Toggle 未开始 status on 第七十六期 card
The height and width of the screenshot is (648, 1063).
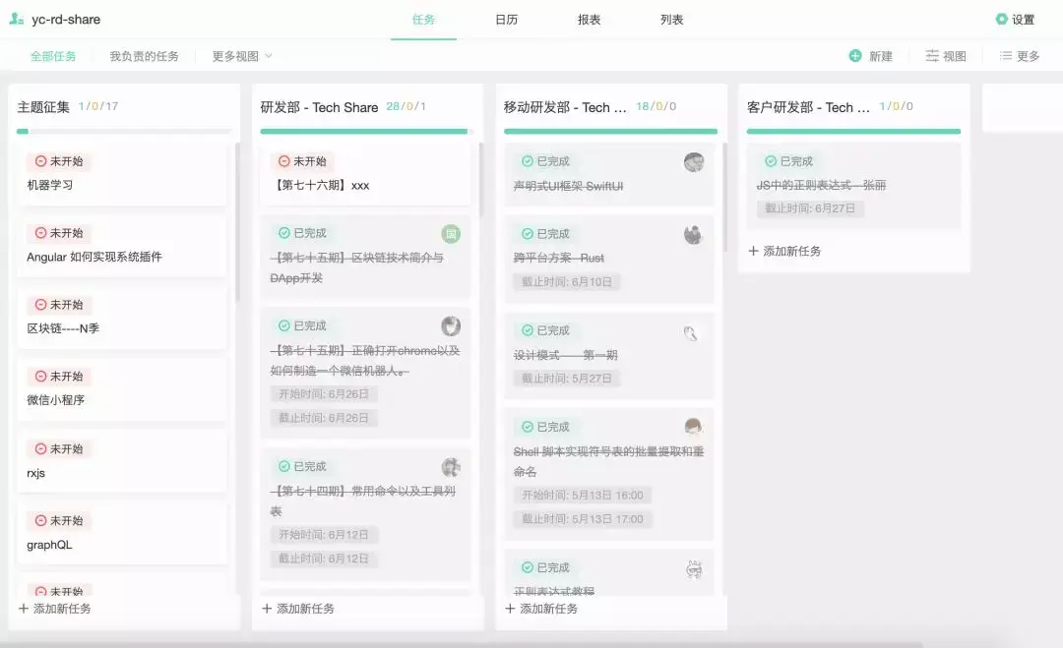pyautogui.click(x=302, y=161)
